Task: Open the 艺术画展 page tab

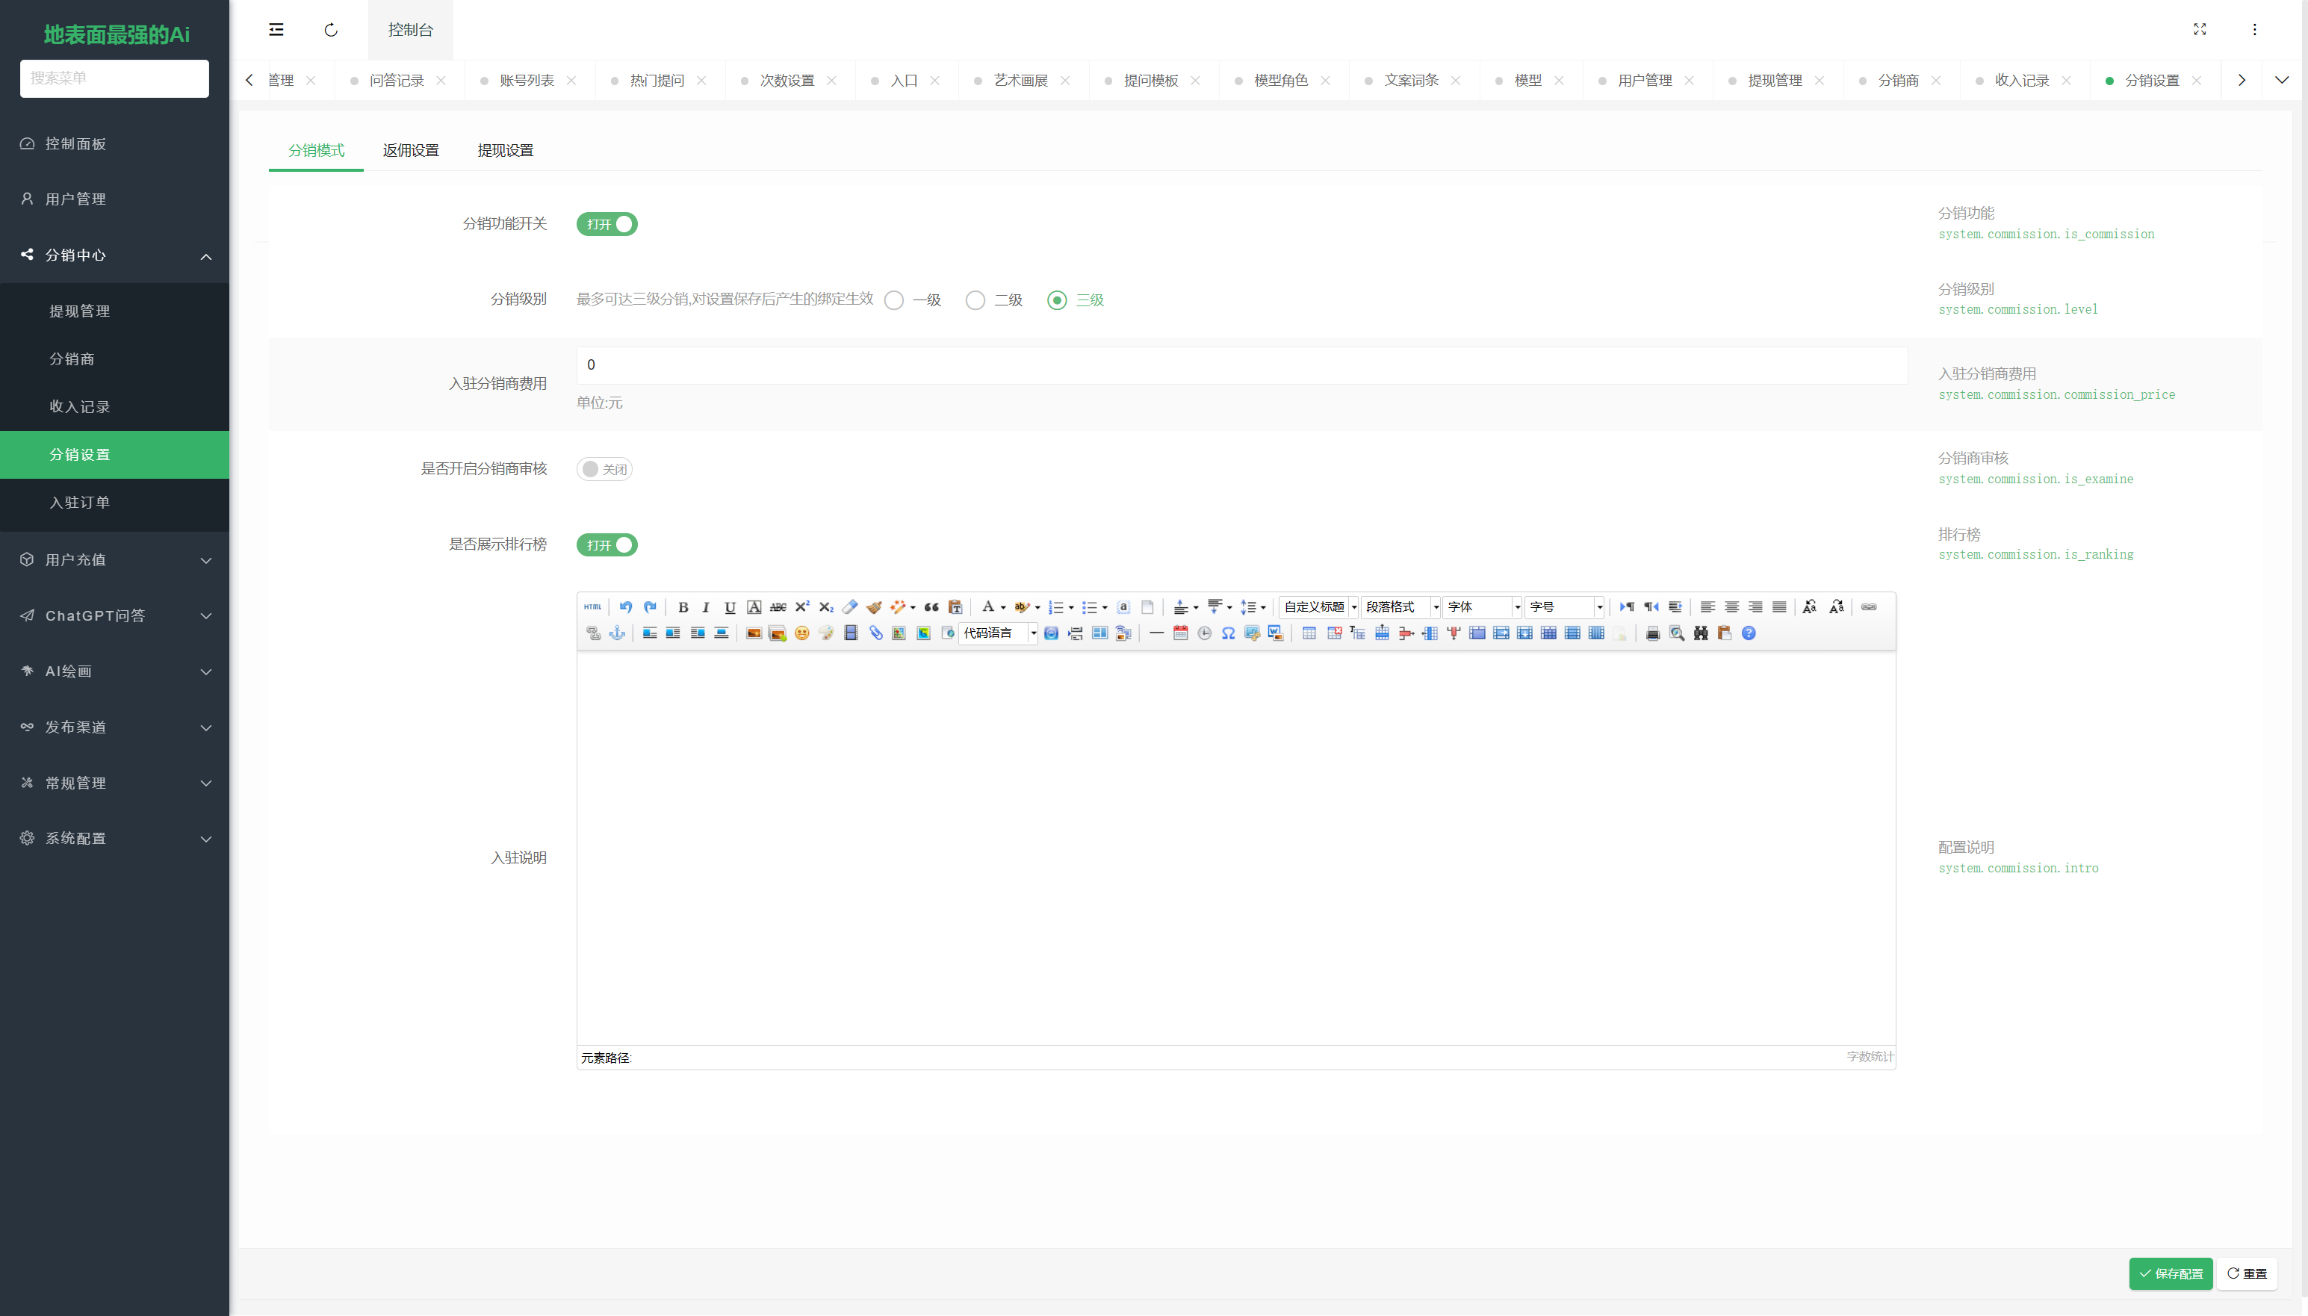Action: tap(1021, 81)
